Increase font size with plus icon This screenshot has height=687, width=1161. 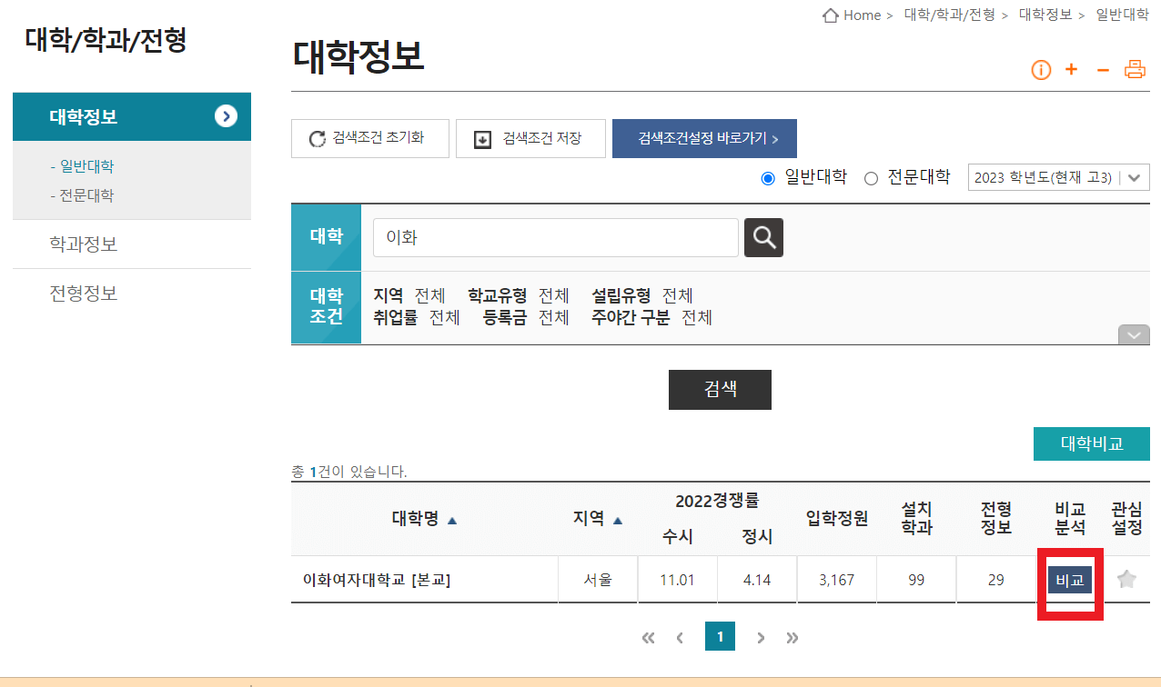(x=1072, y=69)
